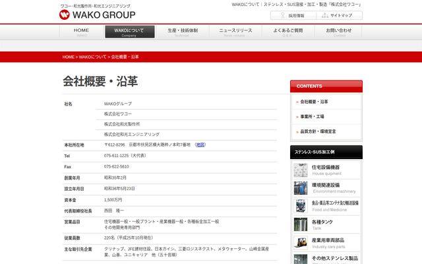Open 会社概要・沿革 in CONTENTS sidebar

pyautogui.click(x=314, y=102)
